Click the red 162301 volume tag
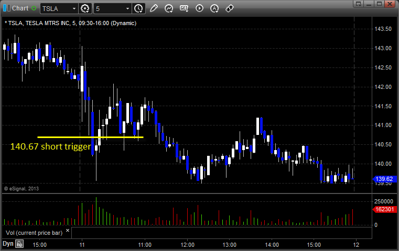Image resolution: width=399 pixels, height=251 pixels. point(384,209)
